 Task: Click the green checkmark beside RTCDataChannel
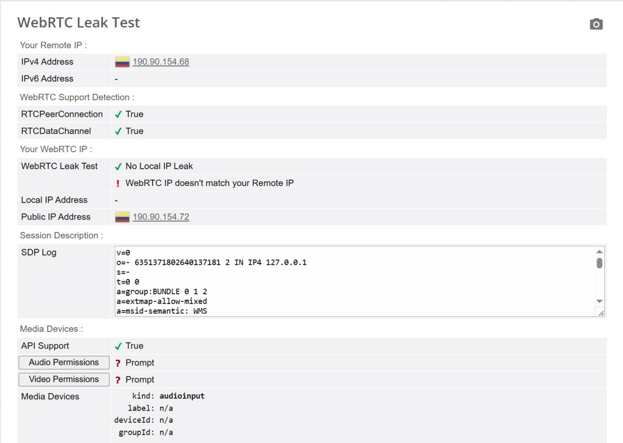(x=118, y=131)
